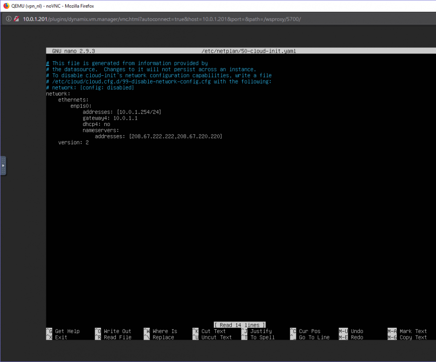Expand the noVNC control panel handle
Image resolution: width=436 pixels, height=362 pixels.
(x=3, y=166)
